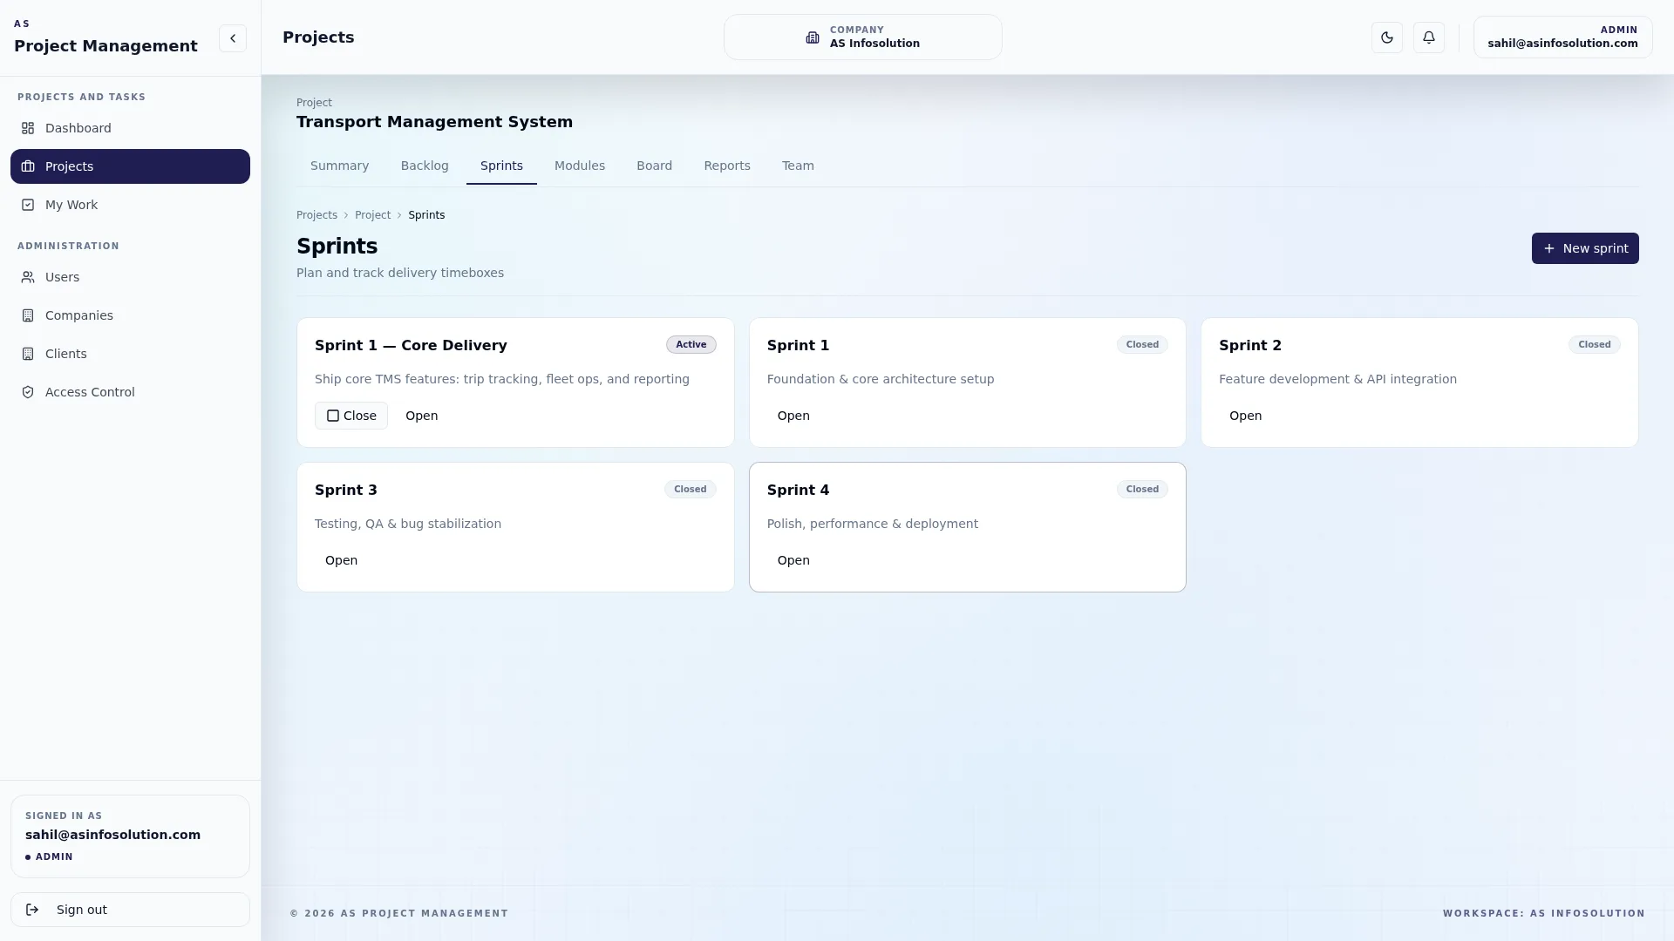The height and width of the screenshot is (941, 1674).
Task: Open Sprint 3
Action: (x=341, y=560)
